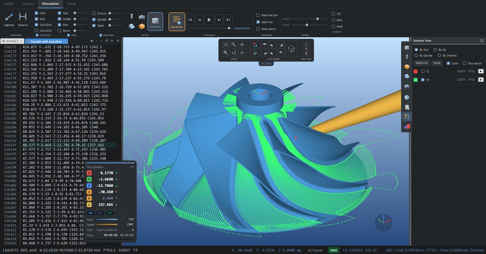486x254 pixels.
Task: Open the orange stock cube sidebar icon
Action: point(407,66)
